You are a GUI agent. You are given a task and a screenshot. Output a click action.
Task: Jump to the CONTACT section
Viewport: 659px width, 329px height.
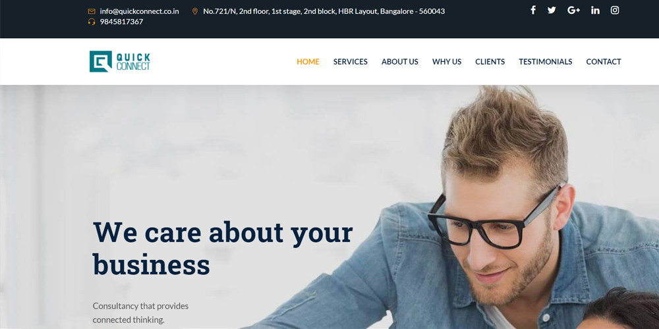[604, 62]
